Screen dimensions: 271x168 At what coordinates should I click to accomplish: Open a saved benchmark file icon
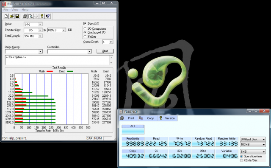coord(11,16)
